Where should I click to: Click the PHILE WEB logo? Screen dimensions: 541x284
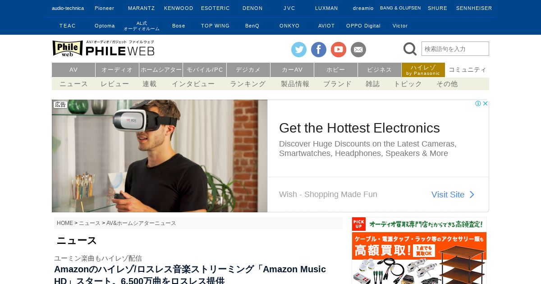point(103,49)
